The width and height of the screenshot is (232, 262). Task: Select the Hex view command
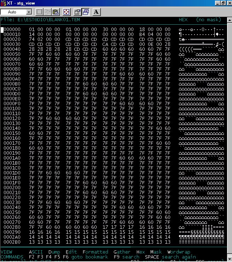pyautogui.click(x=141, y=252)
